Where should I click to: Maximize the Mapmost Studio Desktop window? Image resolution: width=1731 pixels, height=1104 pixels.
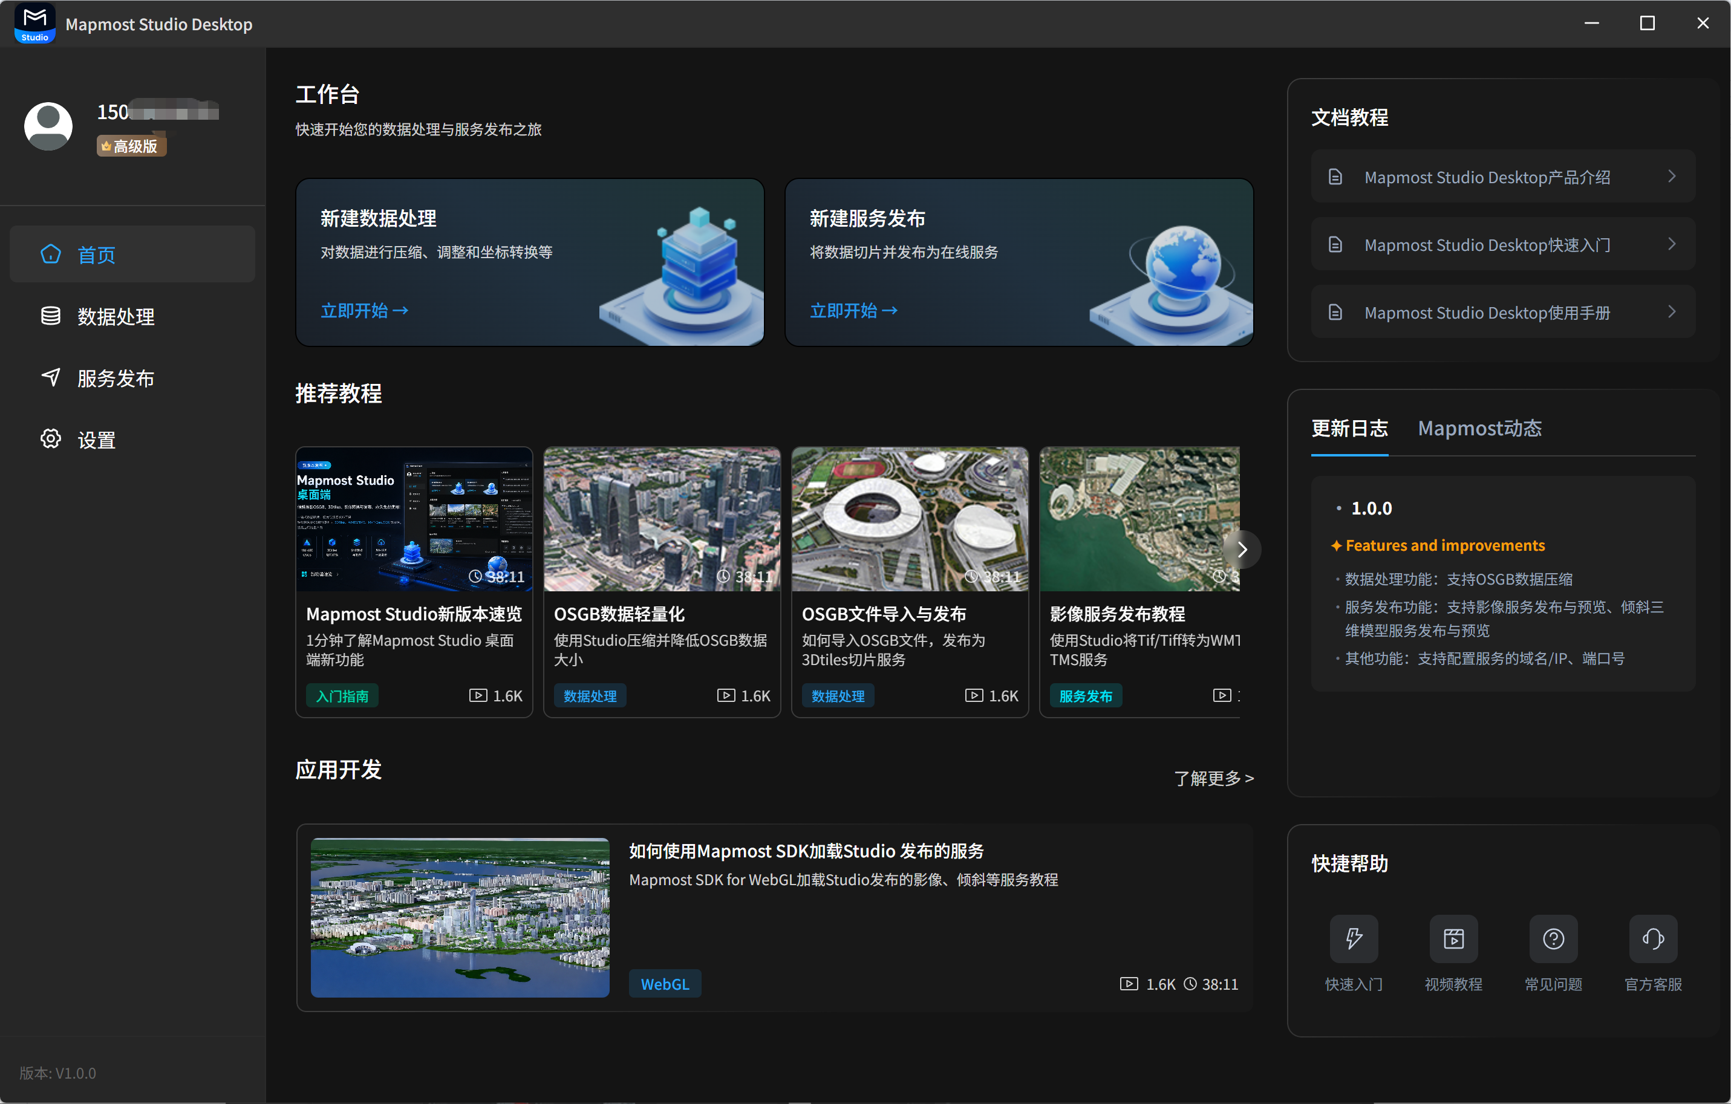[x=1647, y=23]
